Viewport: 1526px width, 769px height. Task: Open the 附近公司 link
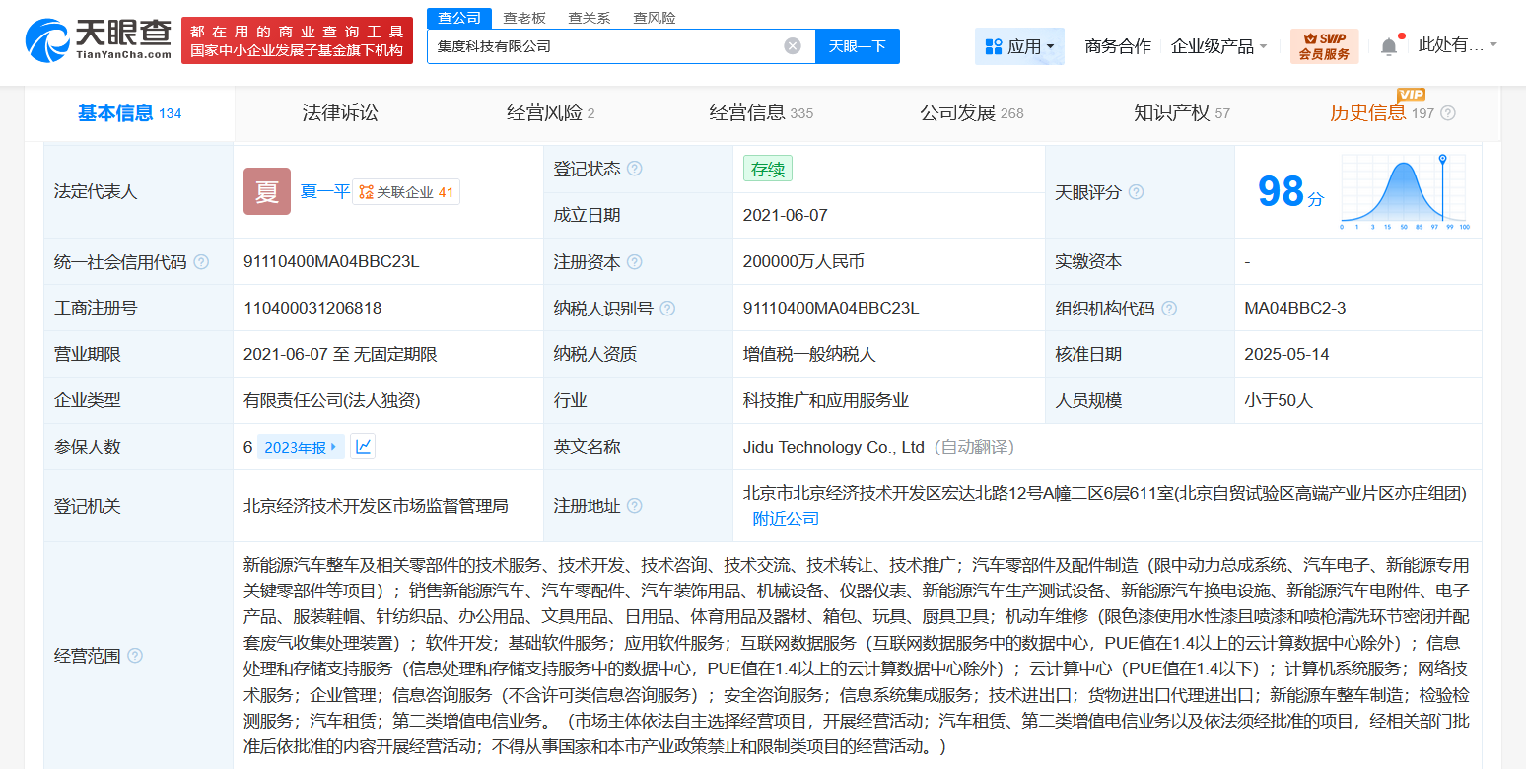785,517
